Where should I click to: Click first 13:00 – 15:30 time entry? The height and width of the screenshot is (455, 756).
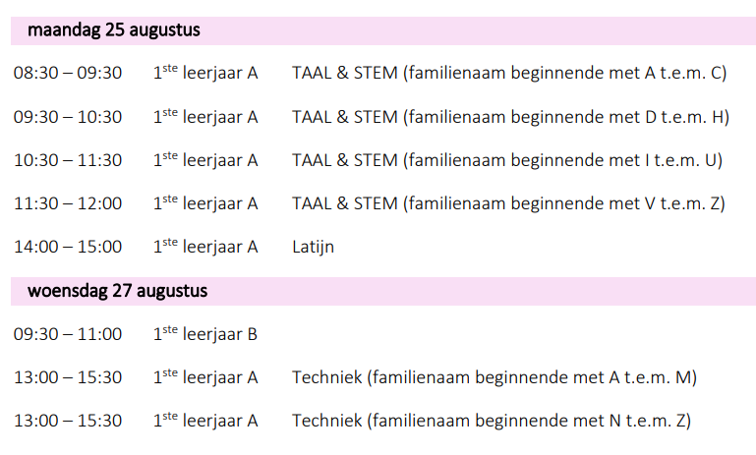68,378
